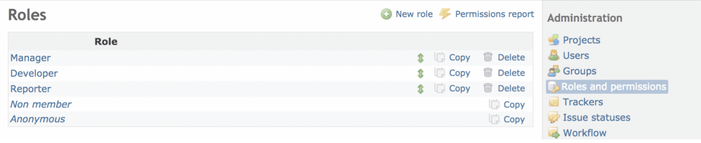Image resolution: width=701 pixels, height=143 pixels.
Task: Open the Non member role
Action: click(41, 104)
